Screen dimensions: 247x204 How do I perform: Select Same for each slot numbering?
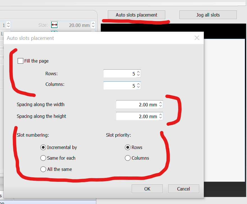click(43, 158)
